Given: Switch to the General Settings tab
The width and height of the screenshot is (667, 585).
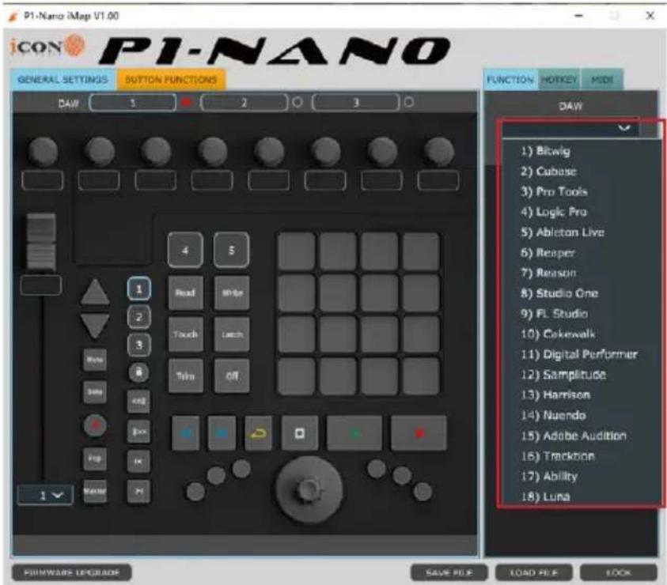Looking at the screenshot, I should [63, 80].
